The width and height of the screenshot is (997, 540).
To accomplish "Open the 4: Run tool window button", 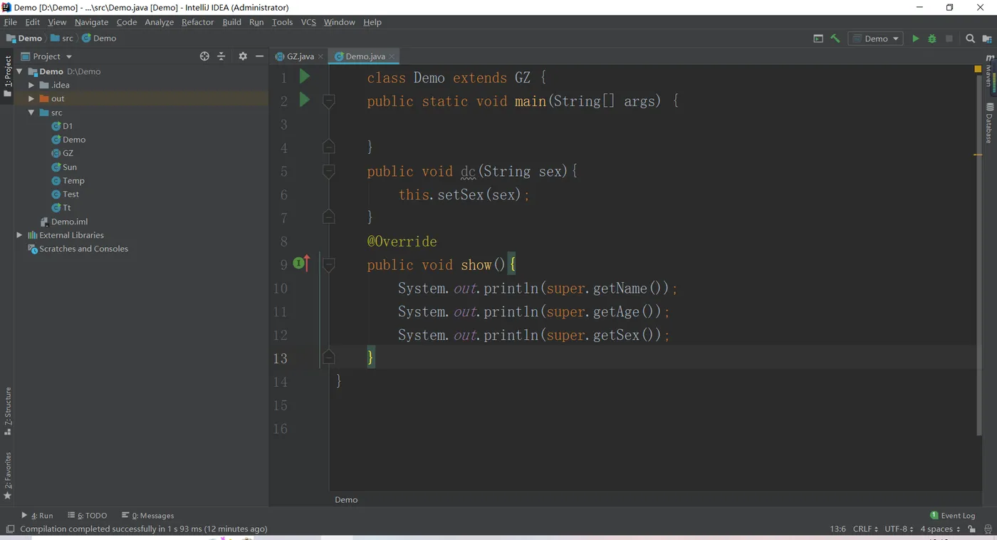I will [x=37, y=515].
